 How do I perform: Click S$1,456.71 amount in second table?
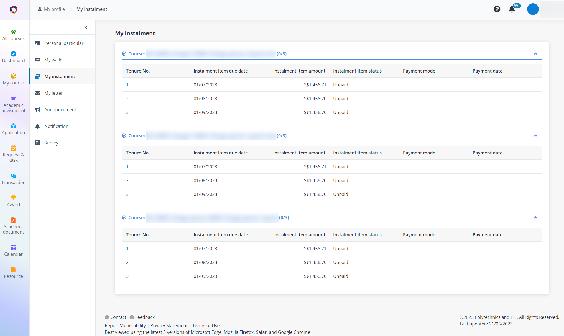315,167
